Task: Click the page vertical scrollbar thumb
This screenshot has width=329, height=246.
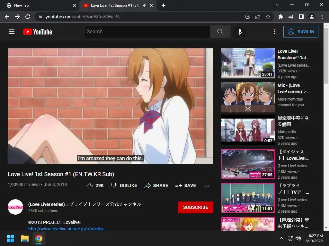Action: pyautogui.click(x=326, y=55)
